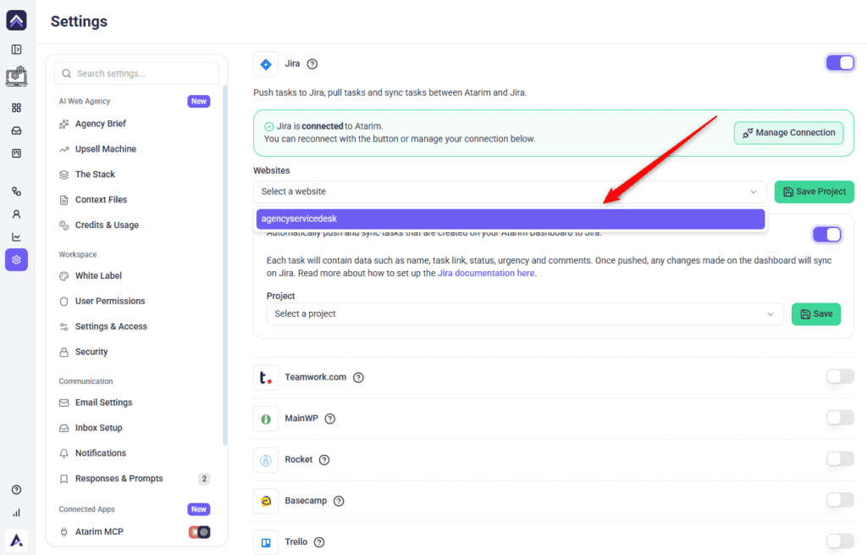Screen dimensions: 867x555
Task: Click the Jira diamond logo icon
Action: pyautogui.click(x=266, y=64)
